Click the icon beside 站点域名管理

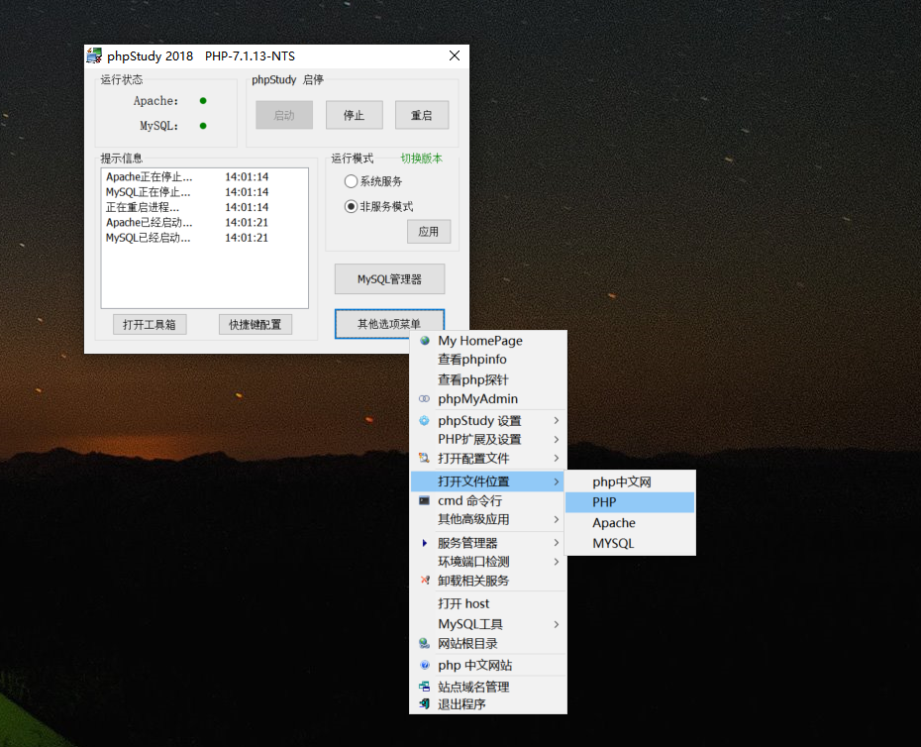tap(424, 686)
